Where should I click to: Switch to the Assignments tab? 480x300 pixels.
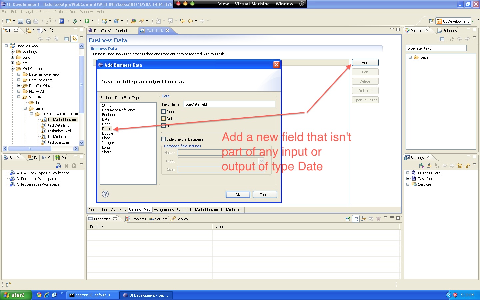(x=164, y=210)
